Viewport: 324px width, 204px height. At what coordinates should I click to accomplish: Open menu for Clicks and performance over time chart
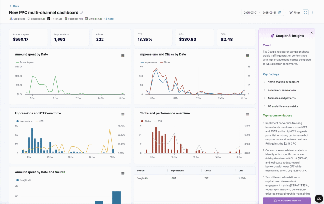(247, 114)
